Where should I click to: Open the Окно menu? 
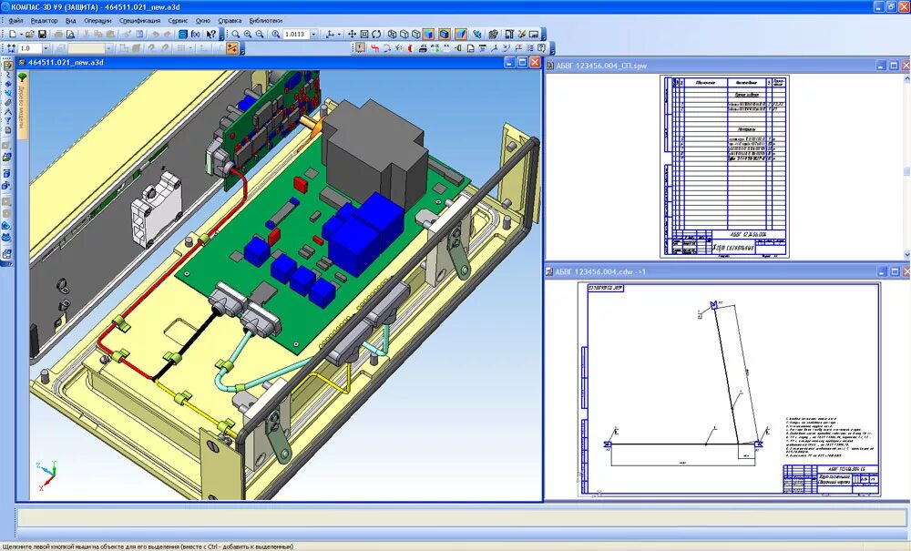point(203,20)
